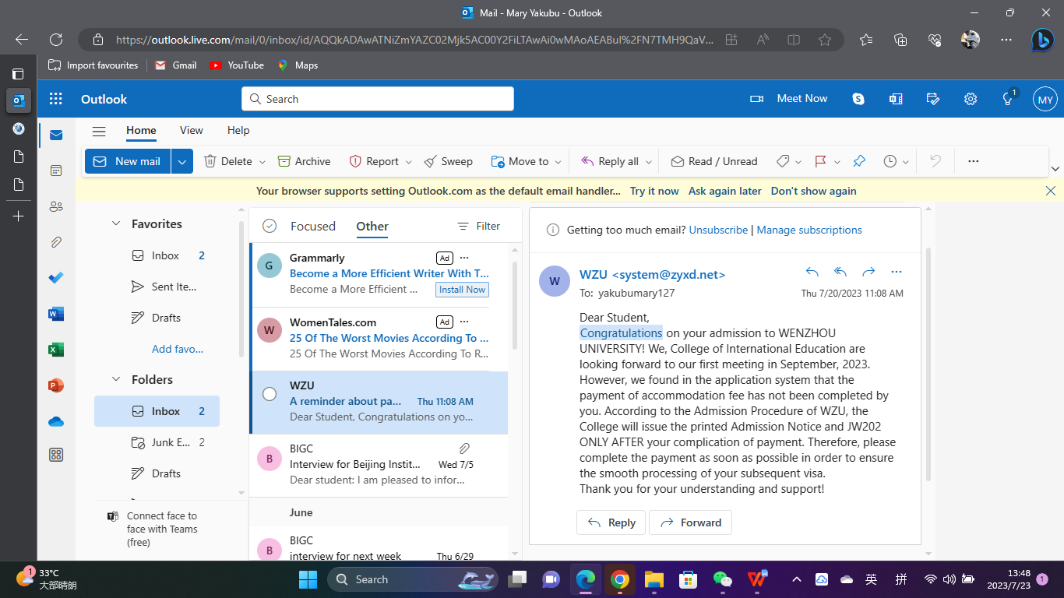Open the app launcher grid icon
The width and height of the screenshot is (1064, 598).
(x=56, y=99)
